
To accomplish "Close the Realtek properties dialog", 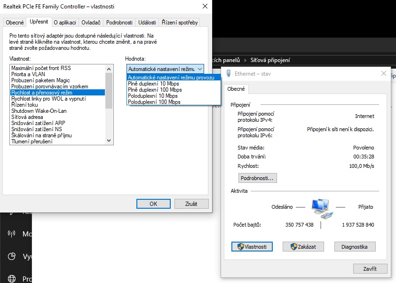I will pyautogui.click(x=205, y=6).
